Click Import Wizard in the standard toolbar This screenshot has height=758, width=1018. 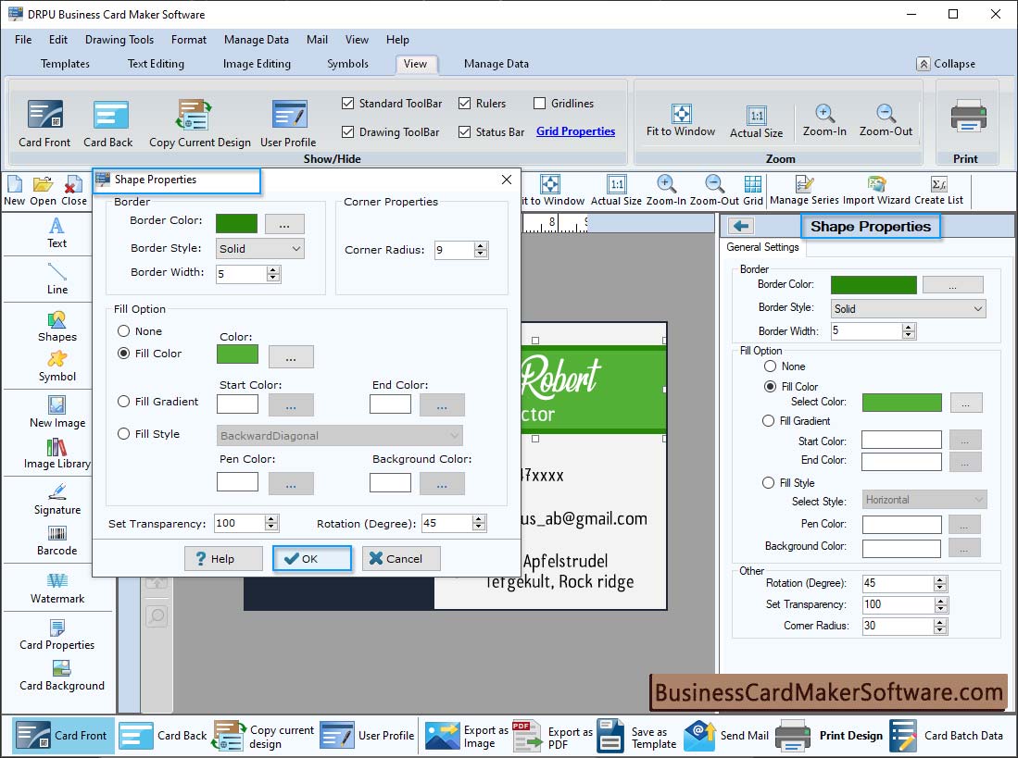876,192
